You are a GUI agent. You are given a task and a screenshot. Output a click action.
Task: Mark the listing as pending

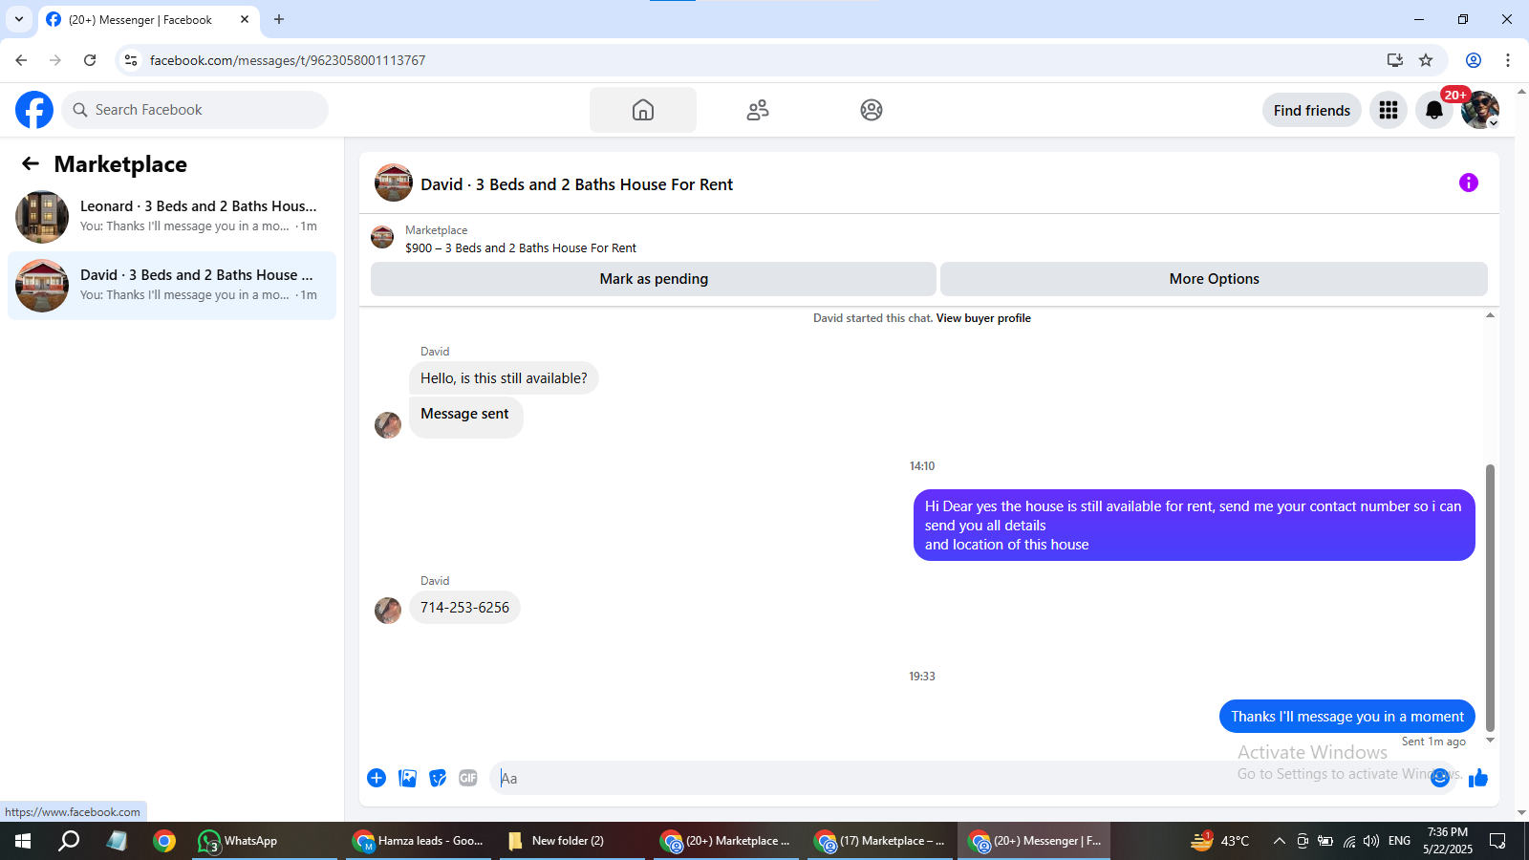(x=654, y=279)
